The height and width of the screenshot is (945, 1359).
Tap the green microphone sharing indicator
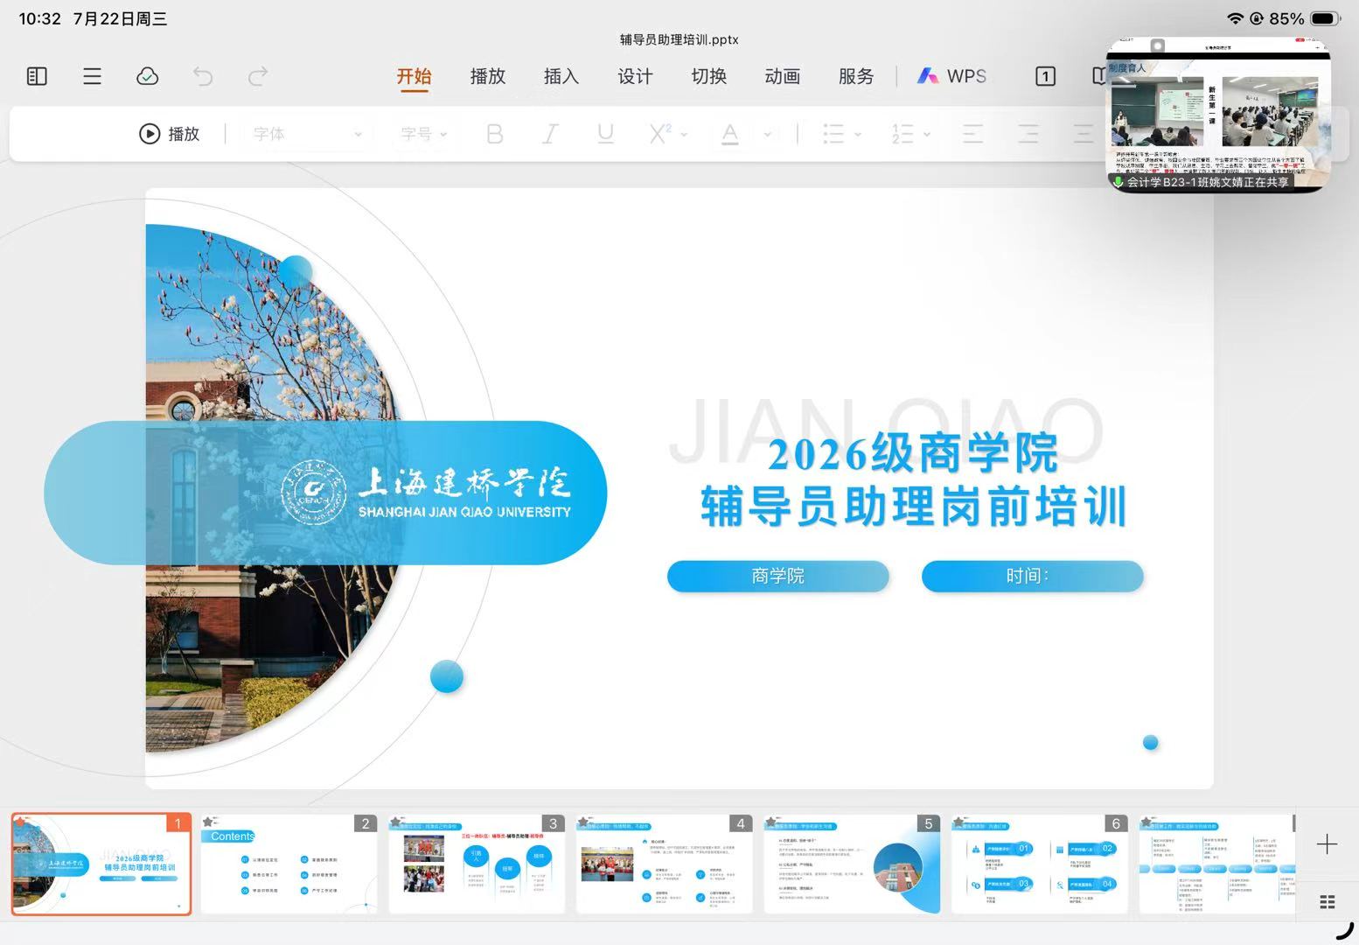(1118, 182)
